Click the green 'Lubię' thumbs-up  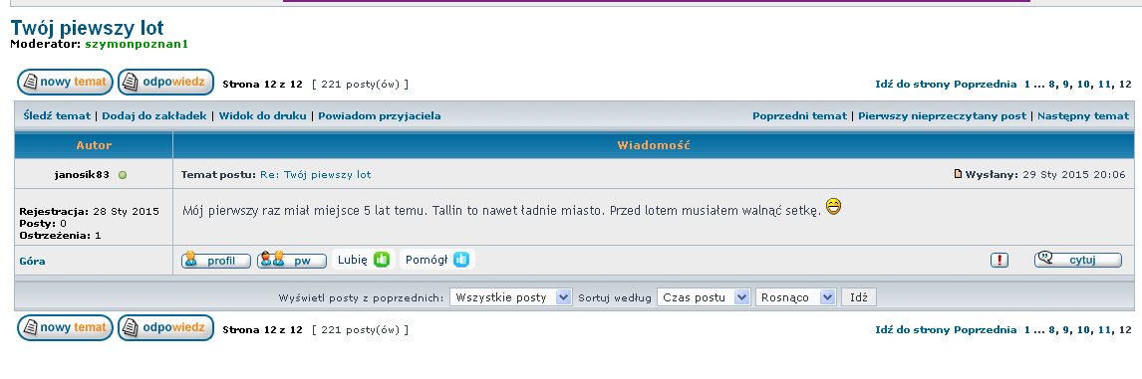(x=382, y=259)
